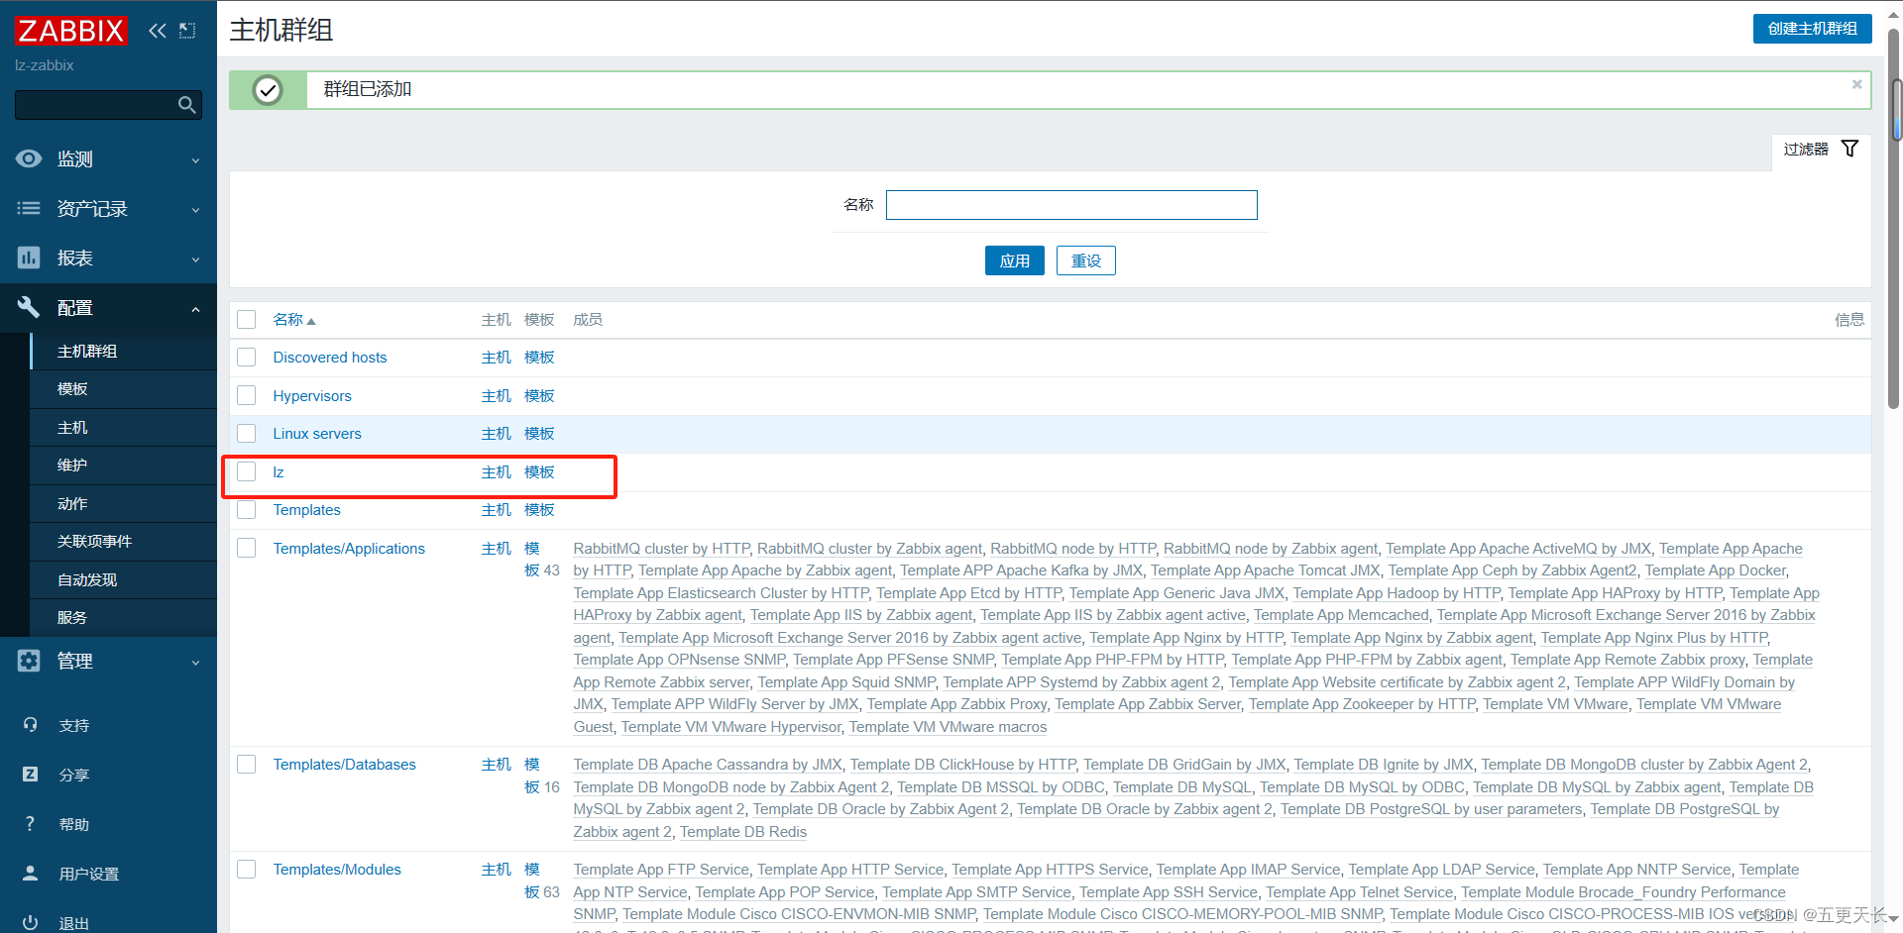Image resolution: width=1903 pixels, height=933 pixels.
Task: Open 模板 submenu item in sidebar
Action: click(125, 389)
